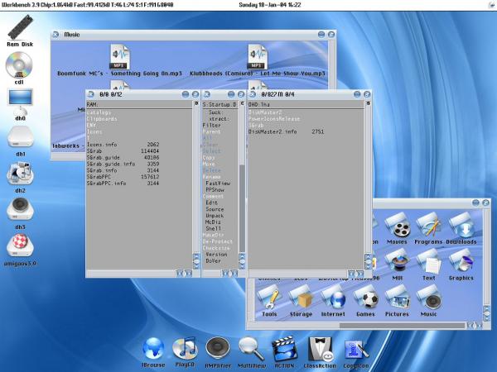Click the command list vertical scrollbar thumb
The height and width of the screenshot is (372, 497).
(242, 208)
